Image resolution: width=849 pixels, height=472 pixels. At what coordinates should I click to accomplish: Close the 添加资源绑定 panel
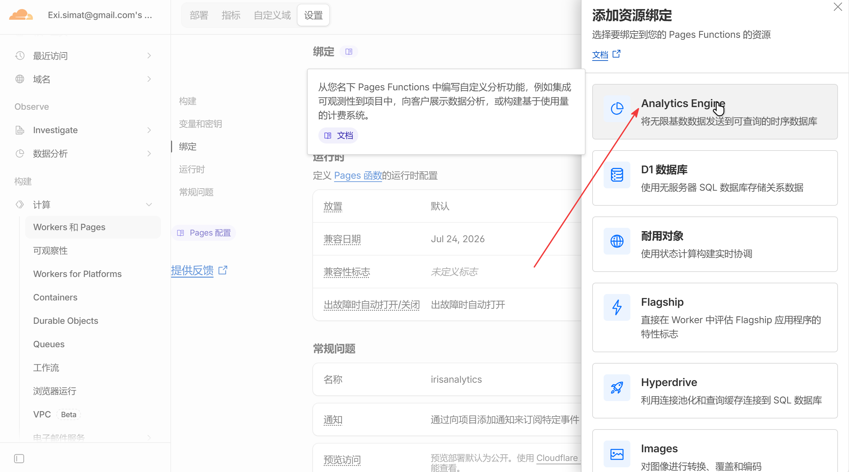838,7
